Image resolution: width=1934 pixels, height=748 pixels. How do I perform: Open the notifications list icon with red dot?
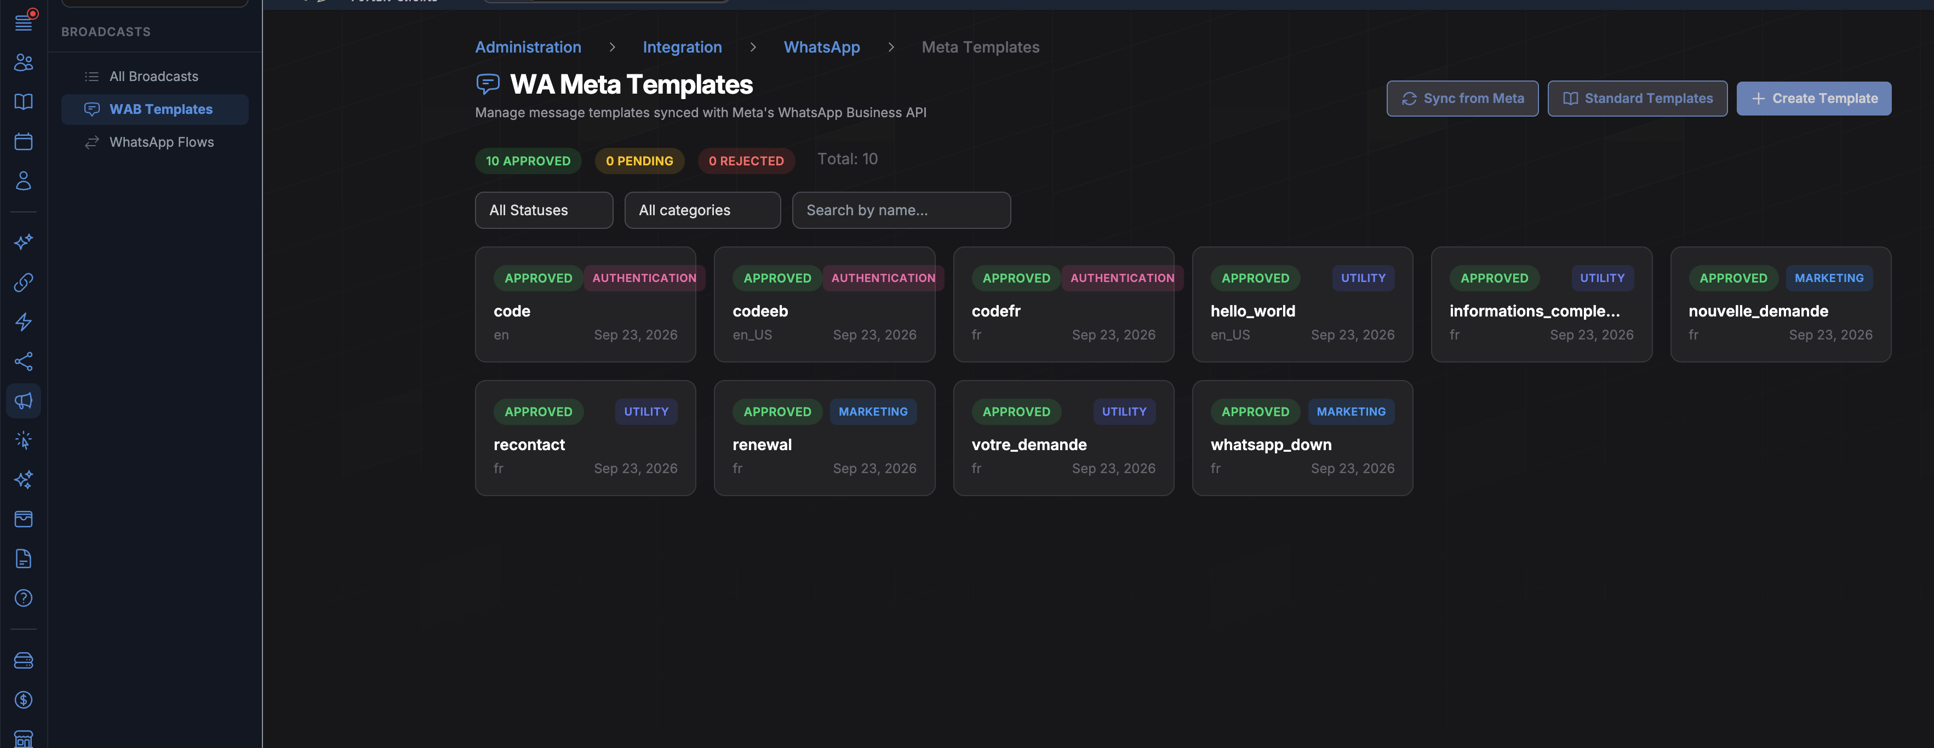tap(23, 21)
